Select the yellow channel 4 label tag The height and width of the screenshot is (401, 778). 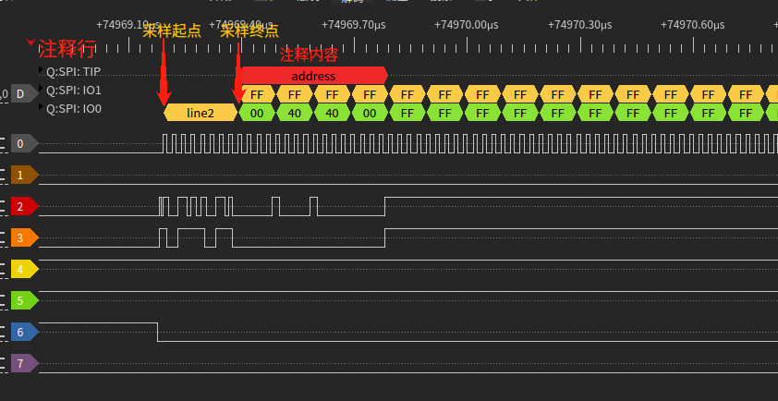(x=24, y=270)
